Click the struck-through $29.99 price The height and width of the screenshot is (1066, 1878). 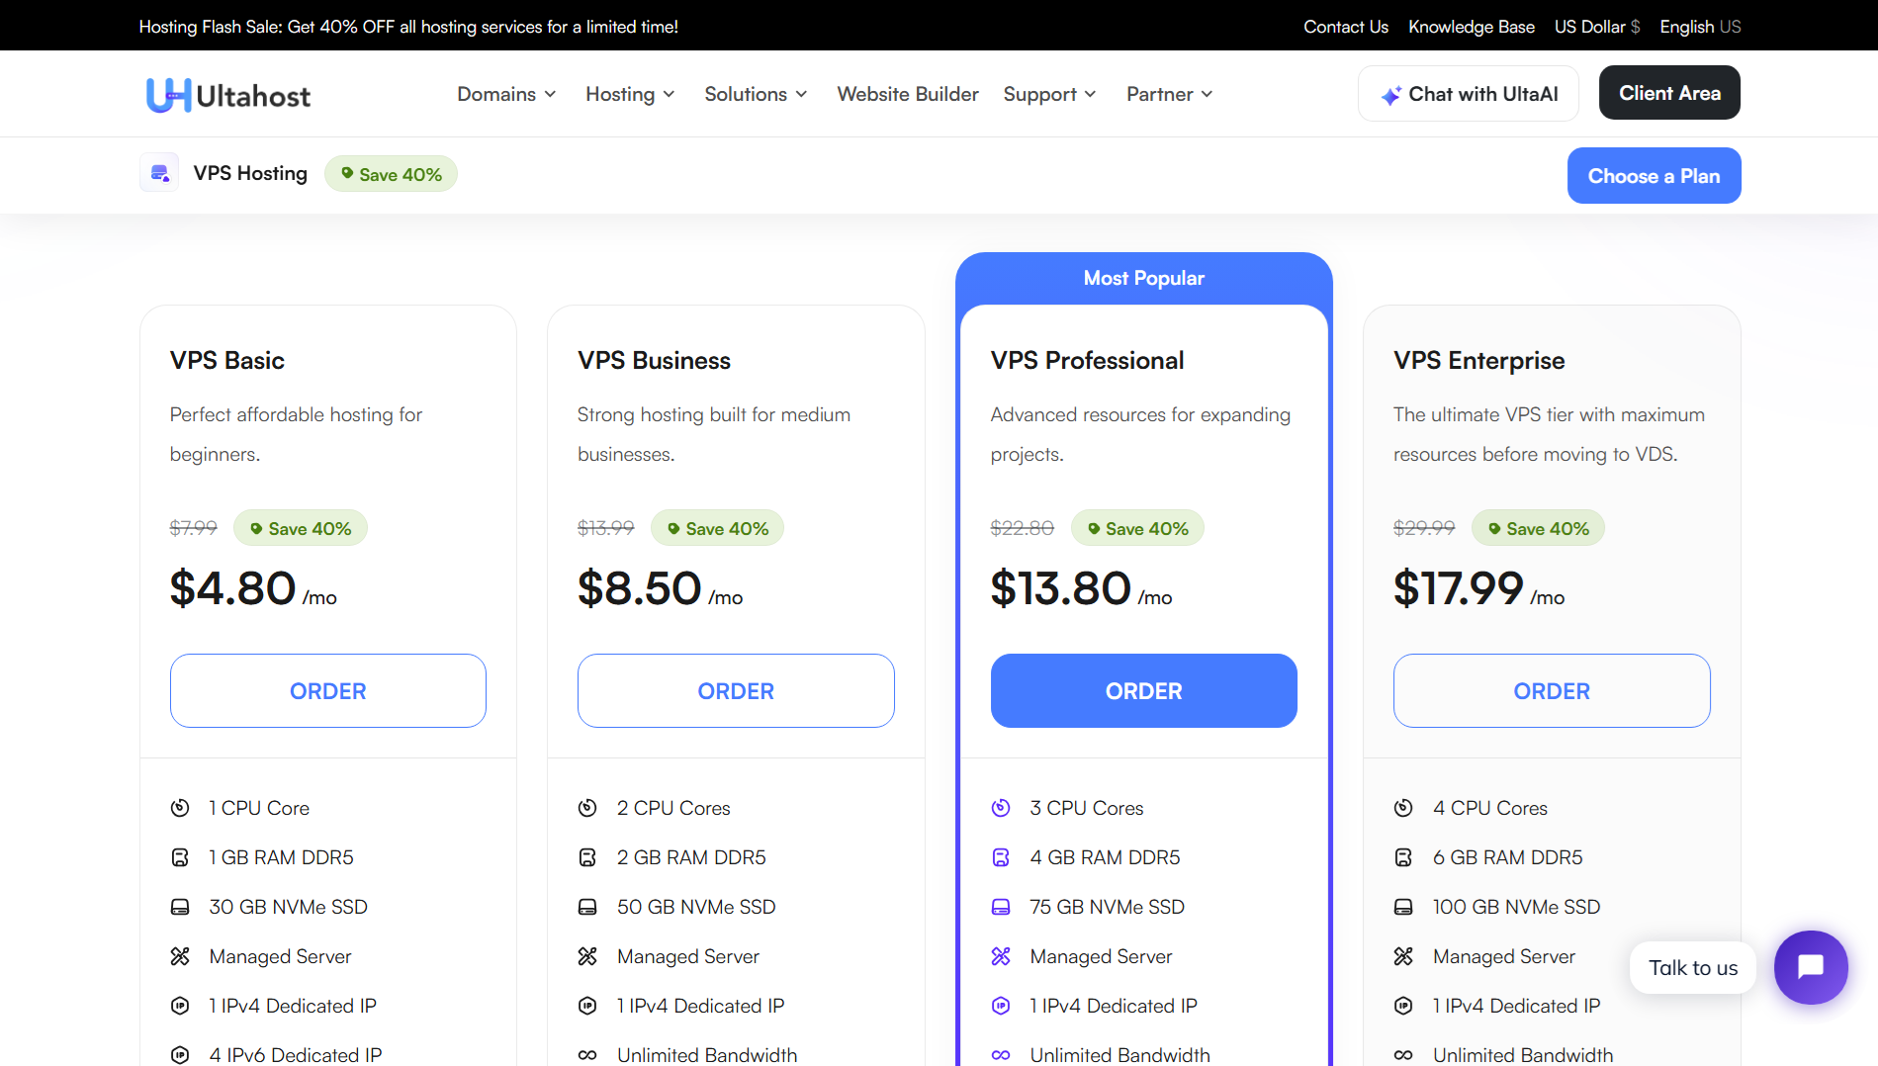(1424, 528)
